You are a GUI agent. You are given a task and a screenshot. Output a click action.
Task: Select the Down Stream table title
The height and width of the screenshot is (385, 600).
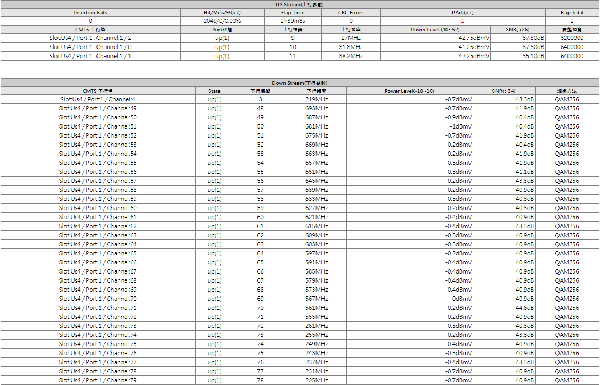tap(299, 83)
